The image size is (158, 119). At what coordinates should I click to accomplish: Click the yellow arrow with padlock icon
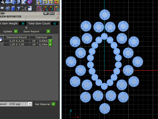tap(45, 2)
